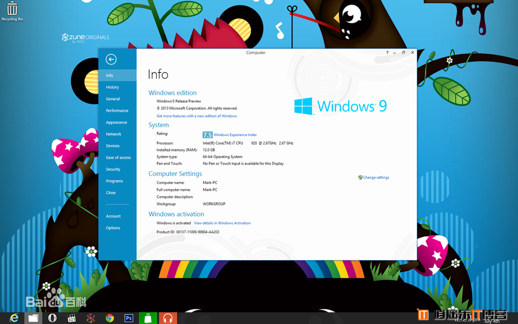This screenshot has height=324, width=518.
Task: Open the Windows Store from the taskbar
Action: click(148, 318)
